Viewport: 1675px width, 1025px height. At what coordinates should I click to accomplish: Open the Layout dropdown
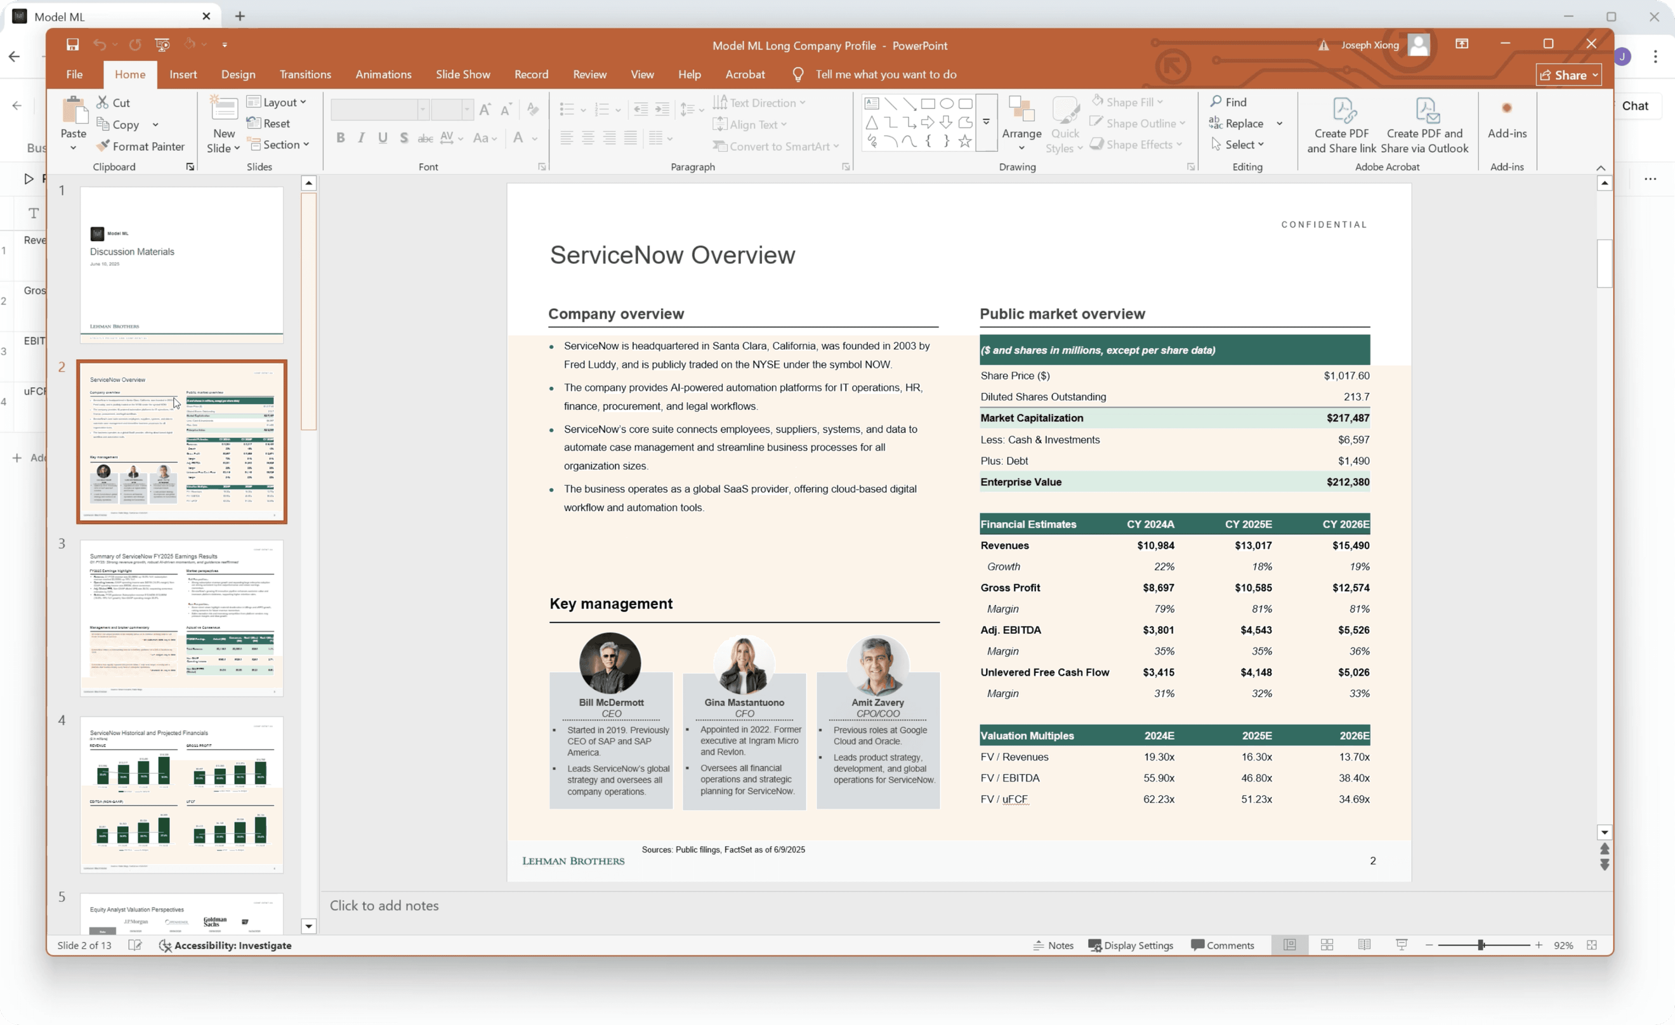[277, 102]
